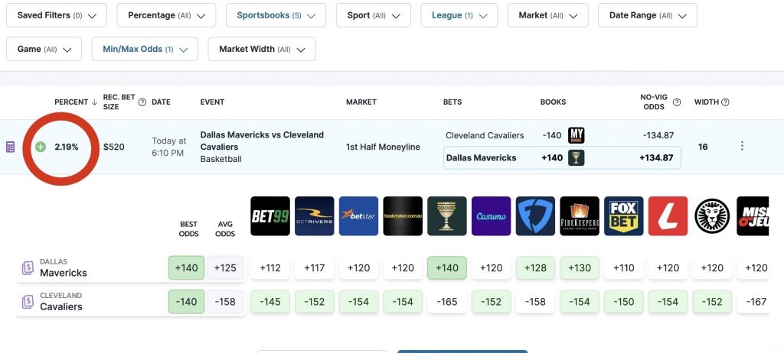Click the calculator icon beside the row
Image resolution: width=784 pixels, height=353 pixels.
11,147
